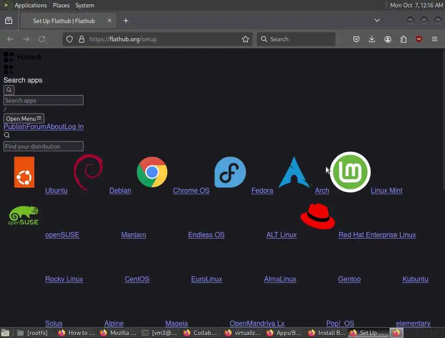The image size is (445, 338).
Task: Open the extensions puzzle icon
Action: 403,39
